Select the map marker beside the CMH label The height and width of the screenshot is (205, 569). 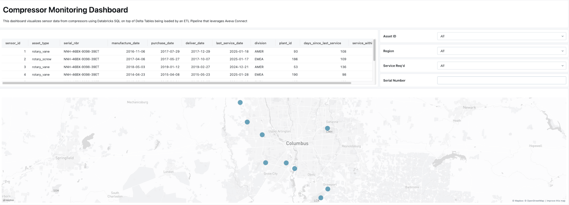tap(327, 128)
